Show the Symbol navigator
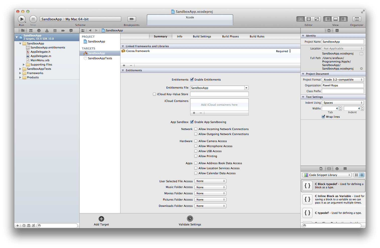This screenshot has height=248, width=380. click(x=31, y=31)
